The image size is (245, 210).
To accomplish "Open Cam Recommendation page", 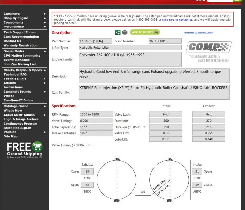I will [21, 37].
